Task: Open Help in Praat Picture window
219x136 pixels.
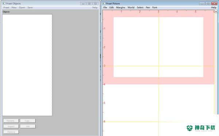Action: (x=214, y=8)
